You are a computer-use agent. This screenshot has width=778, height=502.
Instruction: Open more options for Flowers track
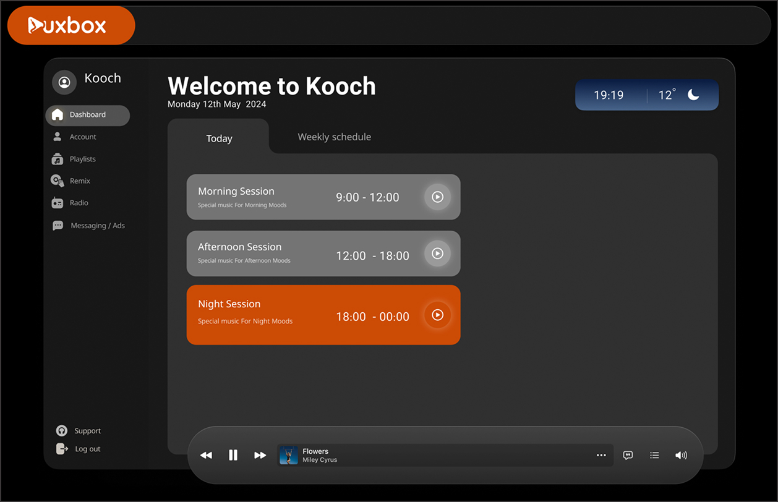coord(601,456)
